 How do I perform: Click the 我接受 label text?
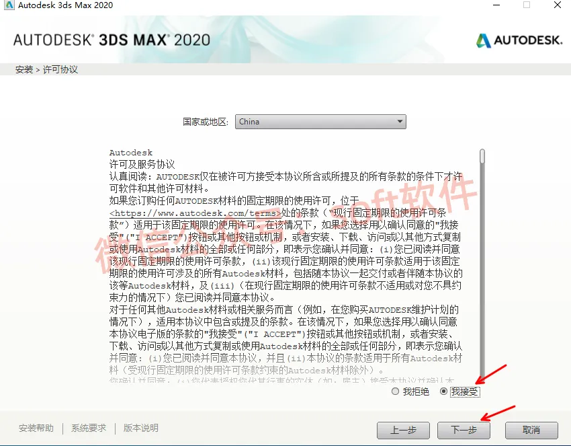coord(465,392)
